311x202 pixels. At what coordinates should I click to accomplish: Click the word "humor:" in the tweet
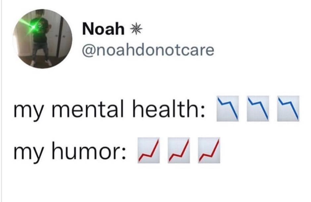(x=89, y=151)
